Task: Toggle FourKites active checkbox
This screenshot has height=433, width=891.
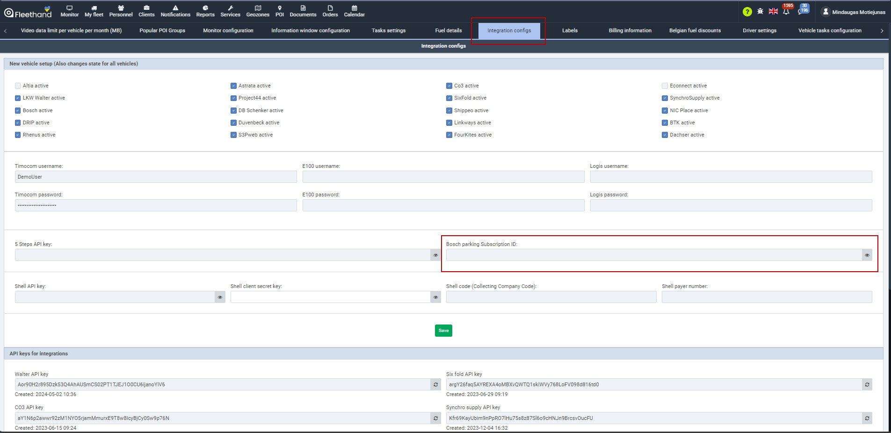Action: (x=449, y=135)
